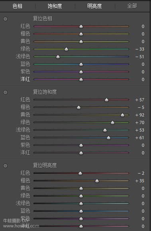Click the hue 绿色 value field showing -33
151x231 pixels.
(x=140, y=49)
